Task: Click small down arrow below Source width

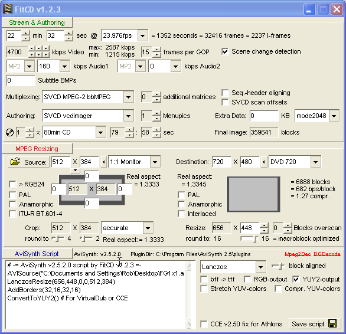Action: tap(75, 171)
